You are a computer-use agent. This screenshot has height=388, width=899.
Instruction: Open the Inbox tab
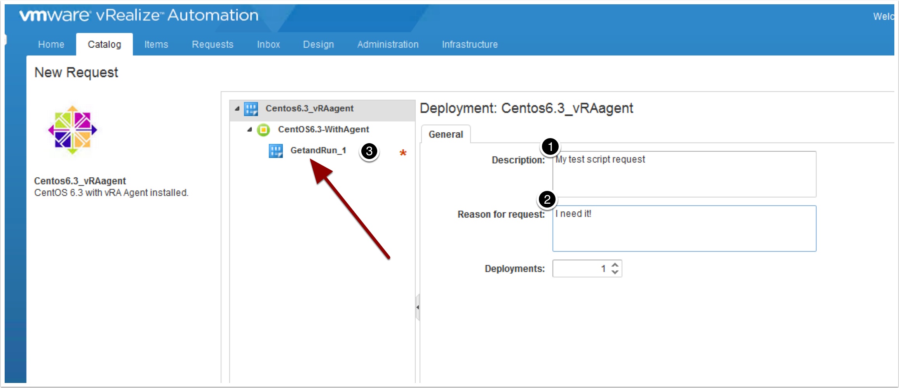click(x=268, y=45)
